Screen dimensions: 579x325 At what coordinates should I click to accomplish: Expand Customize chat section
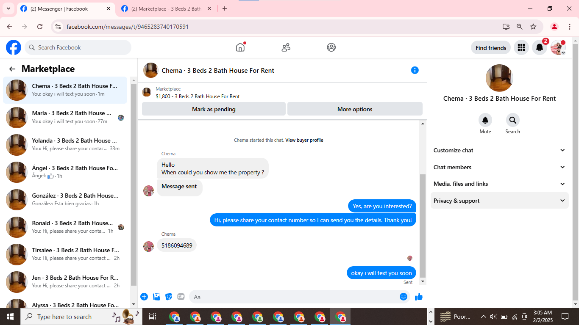pos(500,150)
